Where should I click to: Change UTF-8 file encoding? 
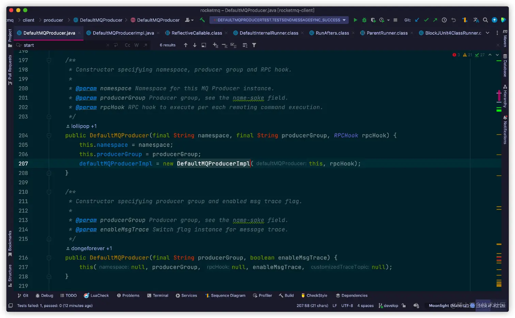tap(347, 305)
